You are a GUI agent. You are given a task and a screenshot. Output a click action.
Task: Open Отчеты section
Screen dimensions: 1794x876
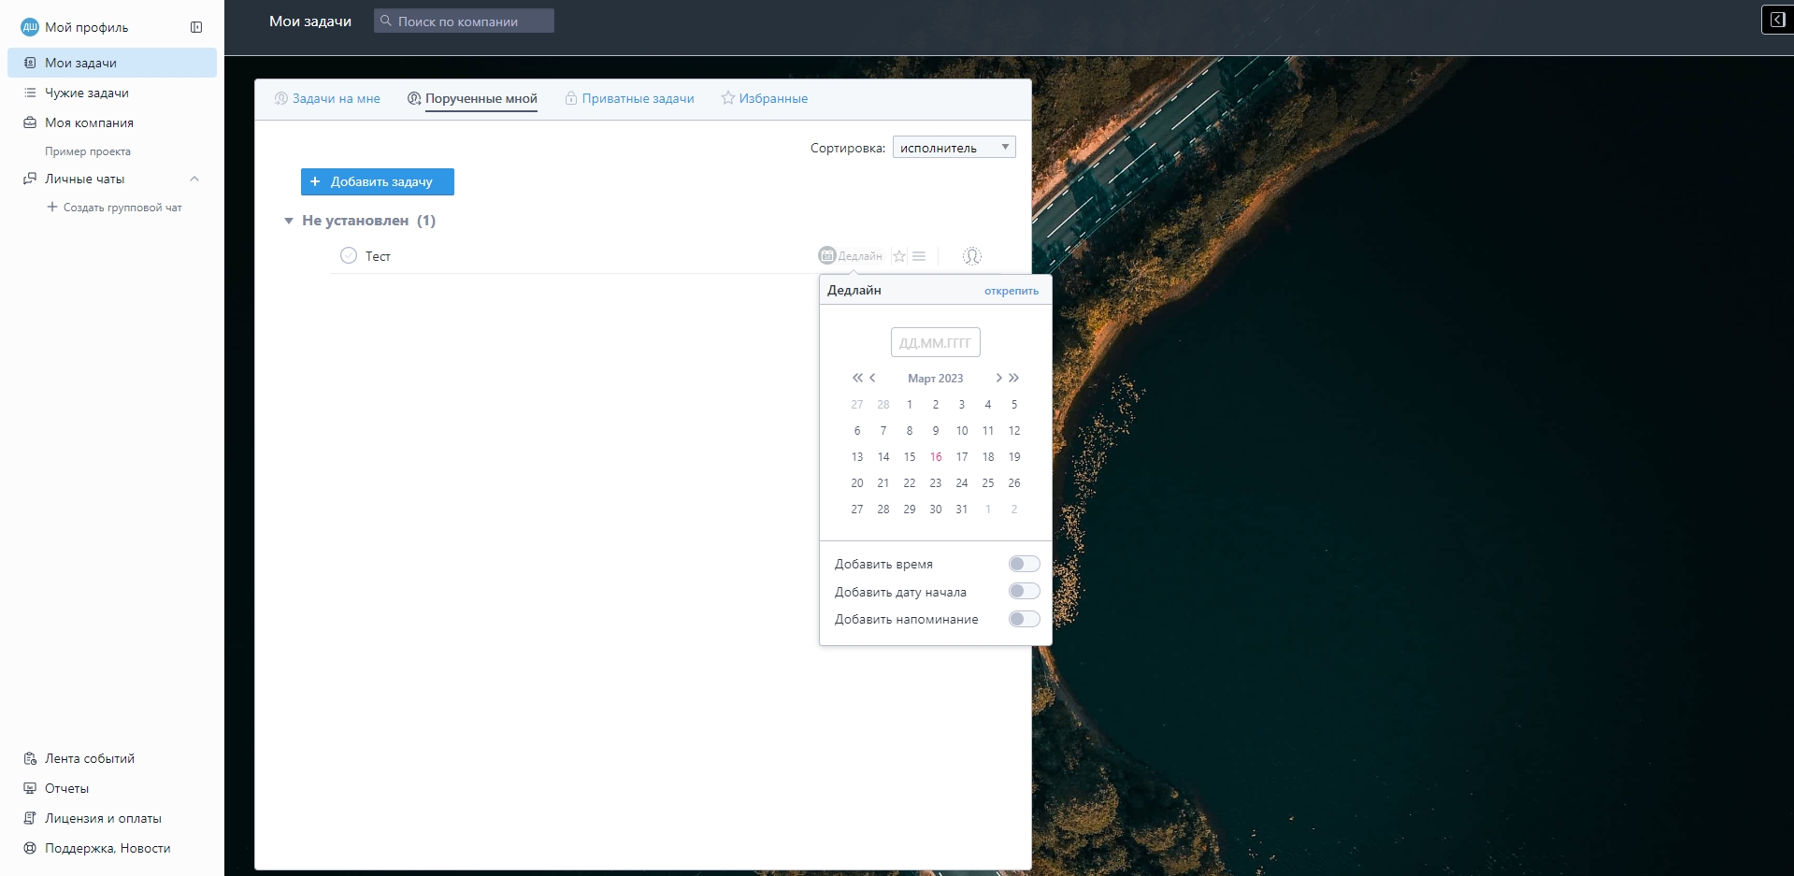(x=66, y=788)
